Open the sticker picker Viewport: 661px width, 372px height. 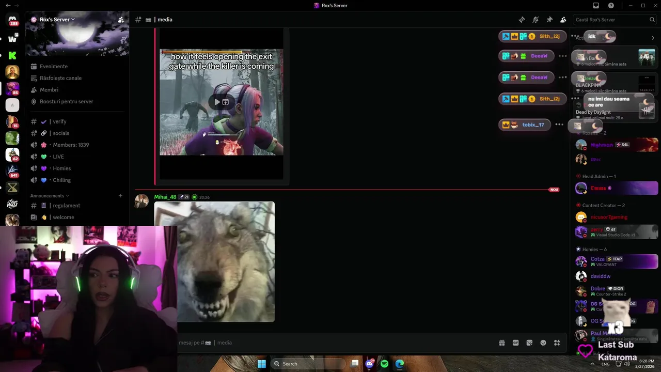529,343
